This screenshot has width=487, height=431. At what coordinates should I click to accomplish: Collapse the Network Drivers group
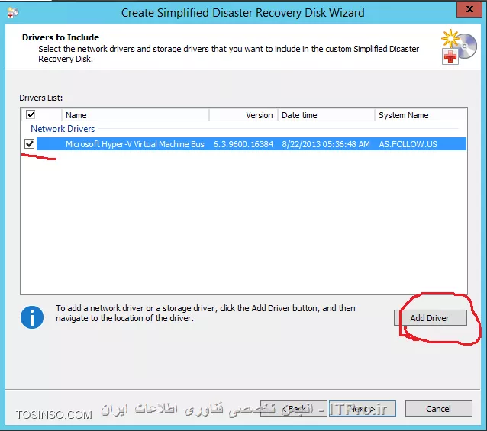pyautogui.click(x=63, y=129)
